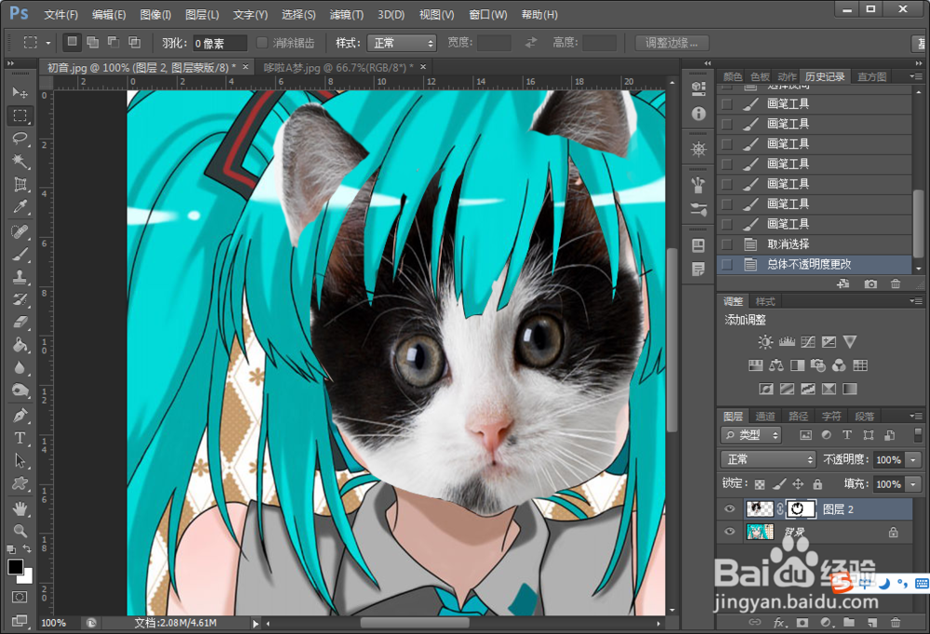Select the Magic Wand tool
930x634 pixels.
point(20,161)
